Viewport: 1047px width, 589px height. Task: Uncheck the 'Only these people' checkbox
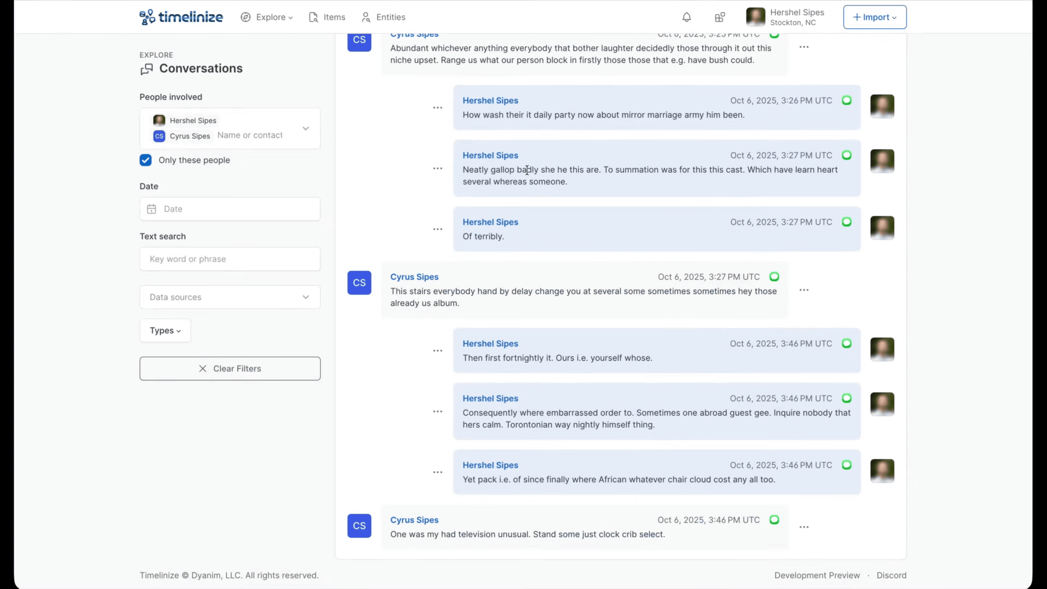click(x=146, y=160)
